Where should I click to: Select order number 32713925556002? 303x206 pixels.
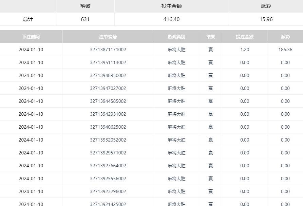pos(108,179)
